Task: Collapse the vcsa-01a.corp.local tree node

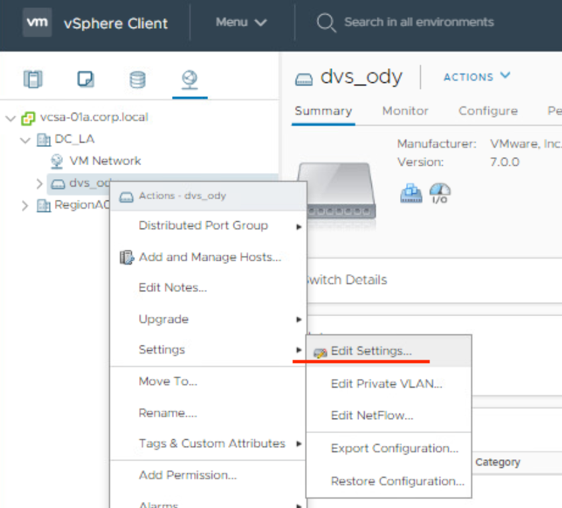Action: pos(11,118)
